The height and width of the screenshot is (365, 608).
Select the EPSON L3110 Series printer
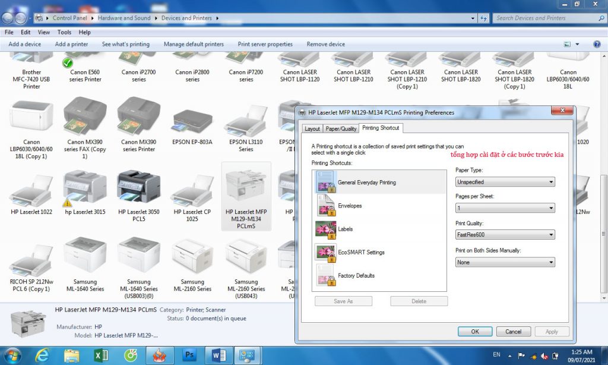pos(246,128)
